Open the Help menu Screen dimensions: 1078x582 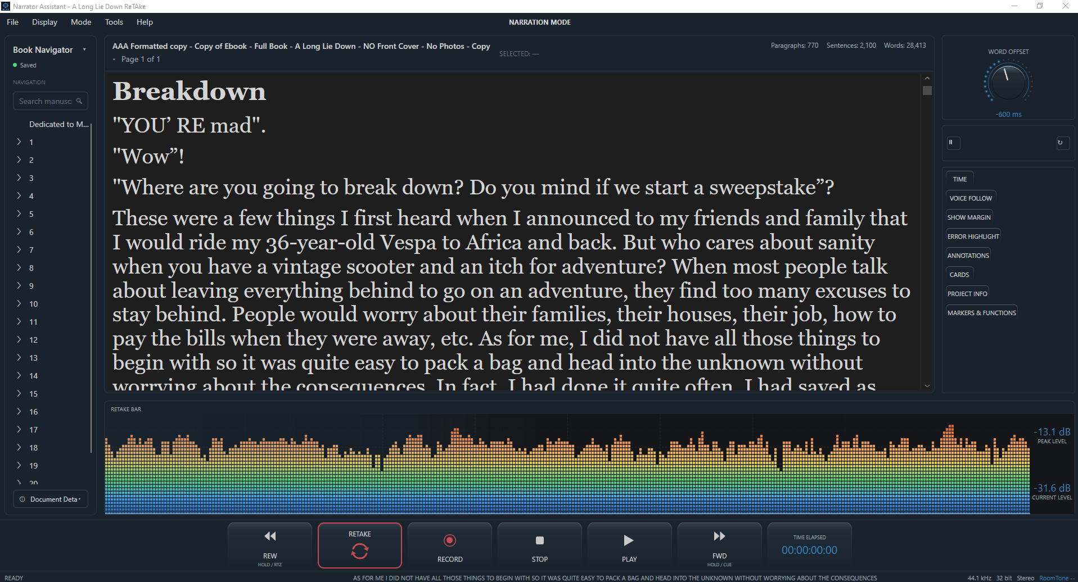coord(145,22)
